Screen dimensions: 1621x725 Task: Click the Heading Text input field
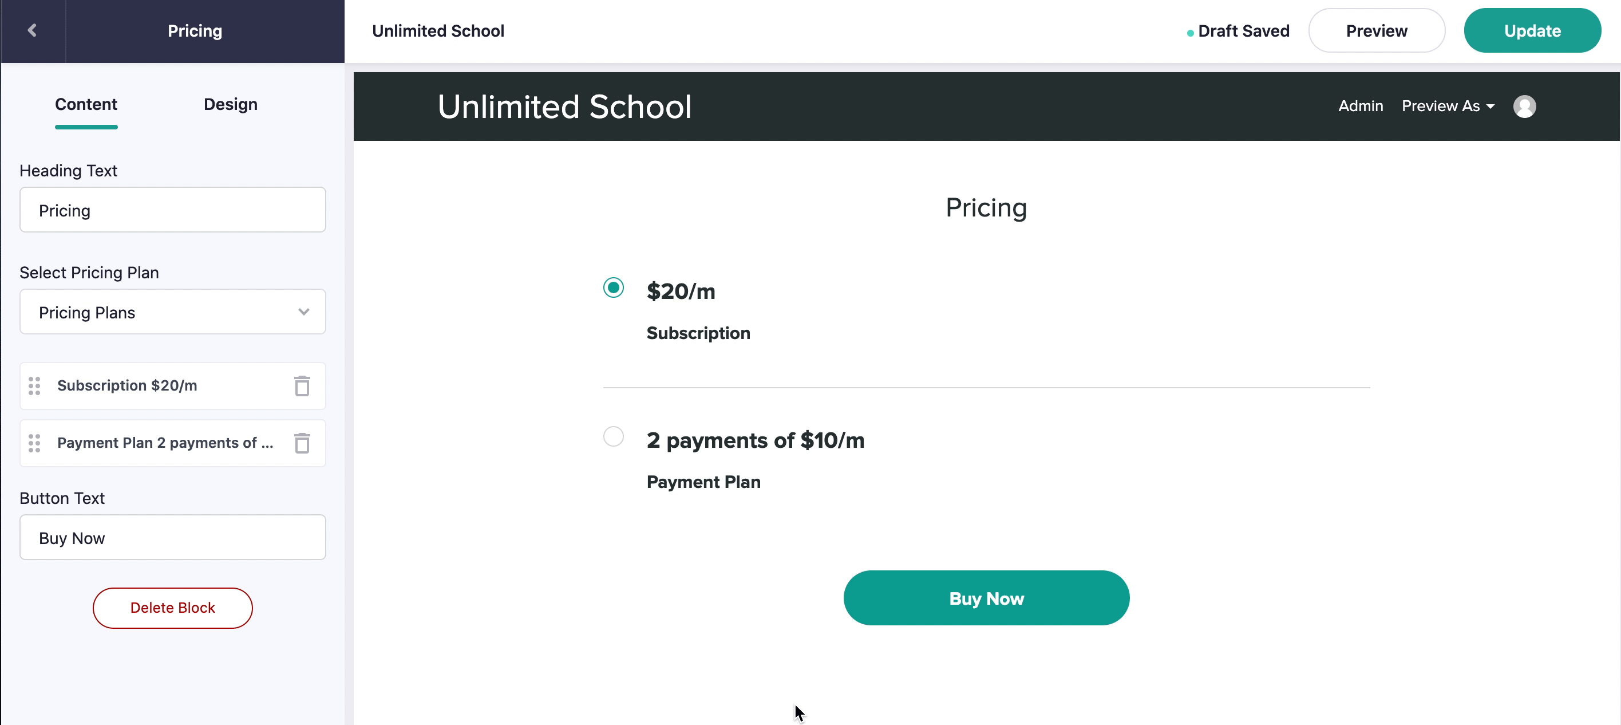tap(172, 210)
